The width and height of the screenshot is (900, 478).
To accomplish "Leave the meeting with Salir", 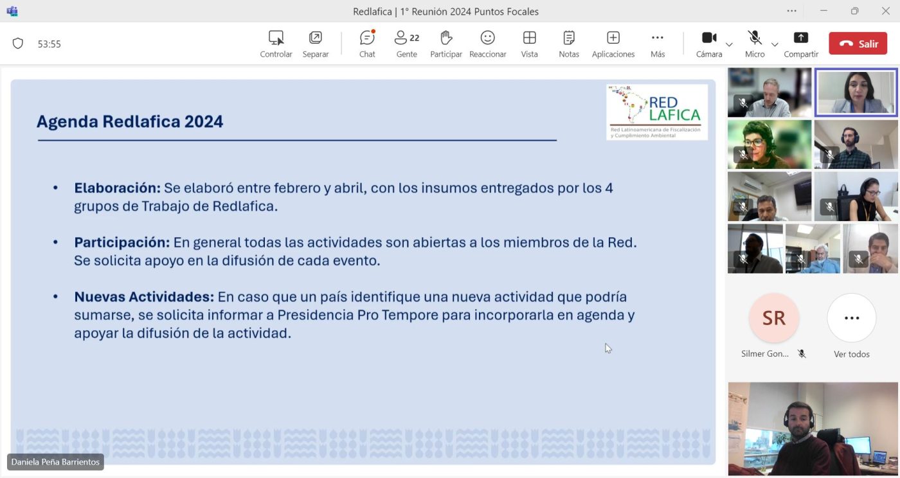I will (x=858, y=44).
